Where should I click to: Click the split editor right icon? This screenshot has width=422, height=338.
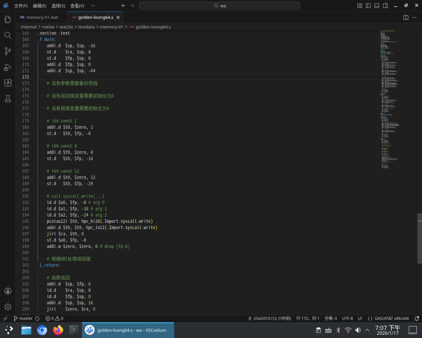click(x=406, y=17)
